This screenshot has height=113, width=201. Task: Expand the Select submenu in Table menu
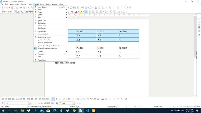[x=51, y=15]
